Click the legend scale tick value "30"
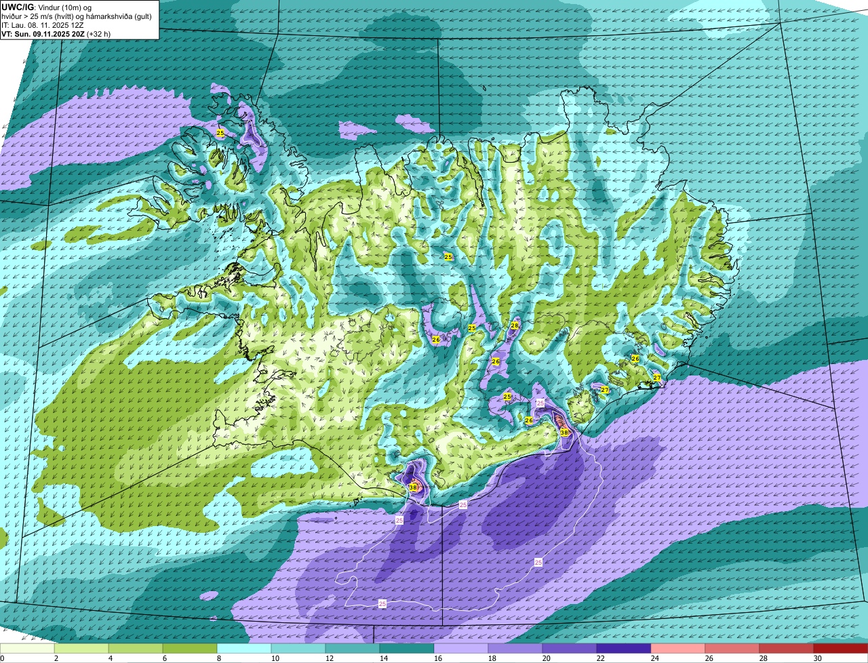Image resolution: width=868 pixels, height=663 pixels. [818, 658]
